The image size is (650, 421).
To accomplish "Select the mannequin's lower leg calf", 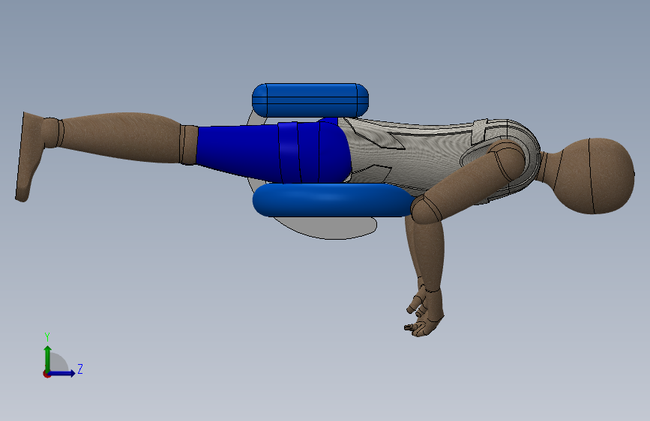I will pos(120,137).
